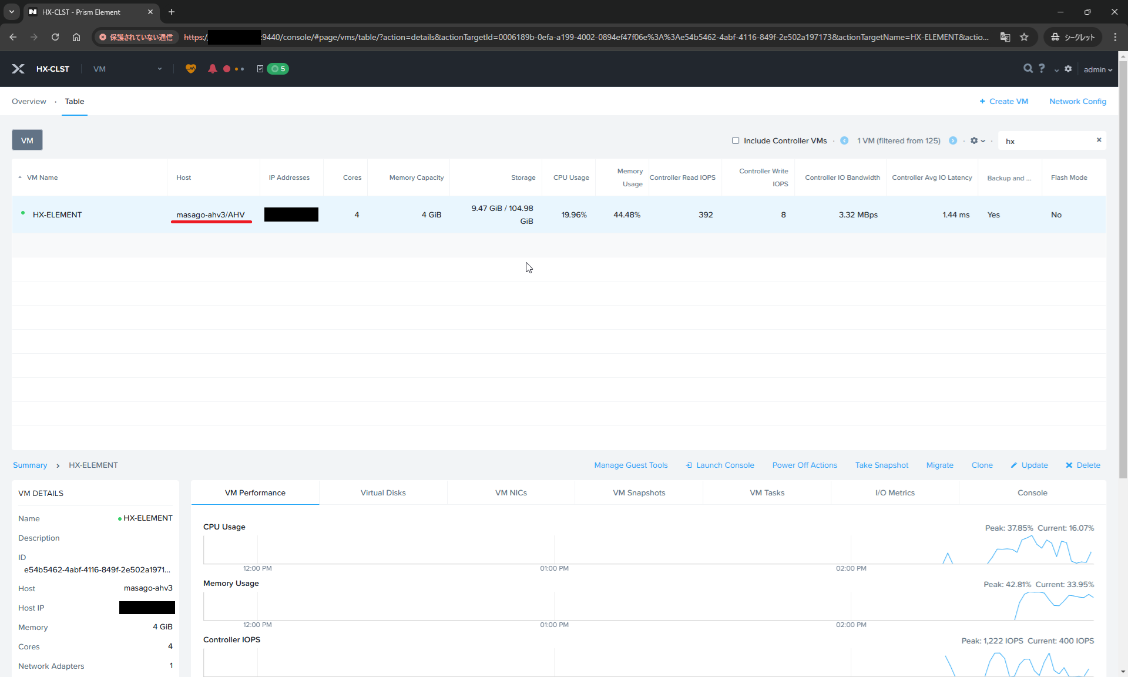Click Clone action
Screen dimensions: 1128x677
(982, 465)
